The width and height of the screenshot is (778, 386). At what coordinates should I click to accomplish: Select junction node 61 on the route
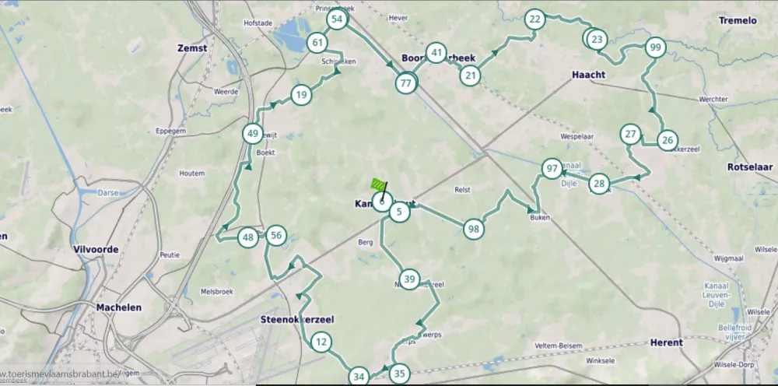tap(317, 43)
